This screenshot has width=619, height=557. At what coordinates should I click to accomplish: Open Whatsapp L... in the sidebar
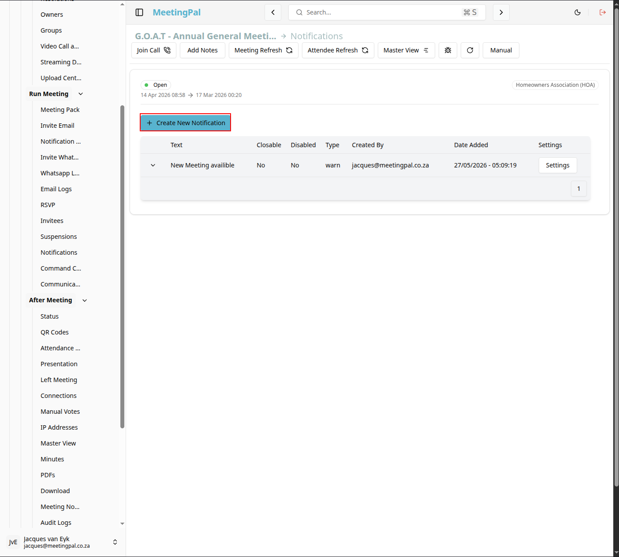pos(60,173)
